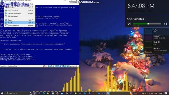The height and width of the screenshot is (95, 169).
Task: Choose Take Snapshot menu entry
Action: (x=19, y=11)
